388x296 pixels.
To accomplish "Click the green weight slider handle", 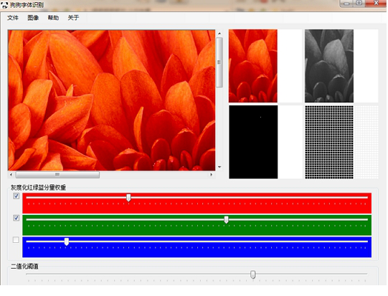I will [x=226, y=219].
